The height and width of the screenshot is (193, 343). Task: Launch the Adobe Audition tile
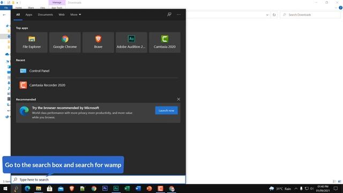coord(131,42)
